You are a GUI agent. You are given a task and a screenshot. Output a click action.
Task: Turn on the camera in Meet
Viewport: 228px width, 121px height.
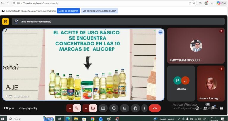pos(93,108)
